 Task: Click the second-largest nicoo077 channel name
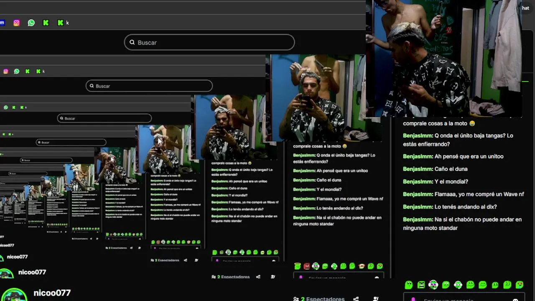click(32, 272)
